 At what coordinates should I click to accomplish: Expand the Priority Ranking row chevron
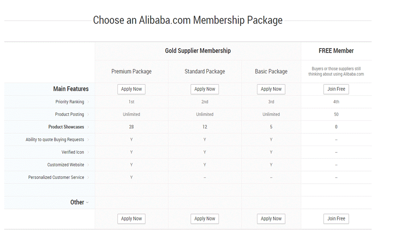[x=88, y=102]
